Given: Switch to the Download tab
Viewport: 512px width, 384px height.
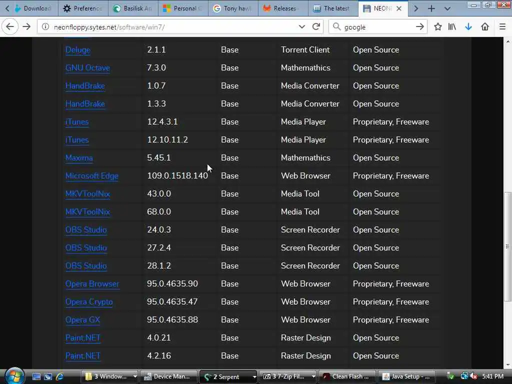Looking at the screenshot, I should coord(33,8).
